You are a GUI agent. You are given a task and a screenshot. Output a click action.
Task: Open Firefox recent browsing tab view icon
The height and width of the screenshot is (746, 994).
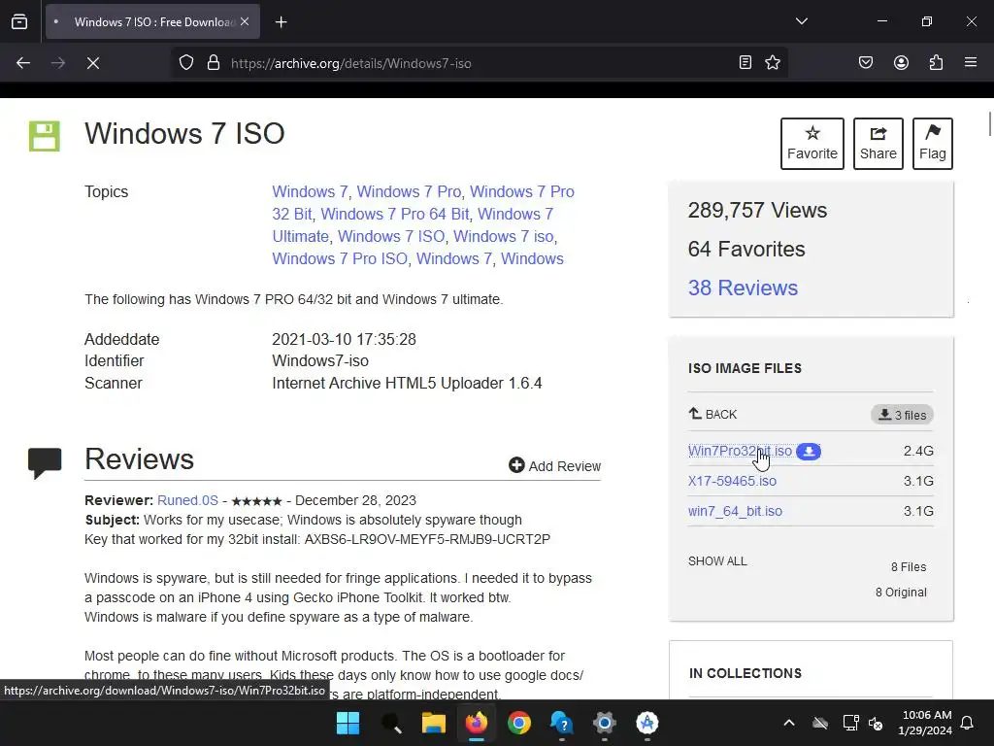point(19,21)
